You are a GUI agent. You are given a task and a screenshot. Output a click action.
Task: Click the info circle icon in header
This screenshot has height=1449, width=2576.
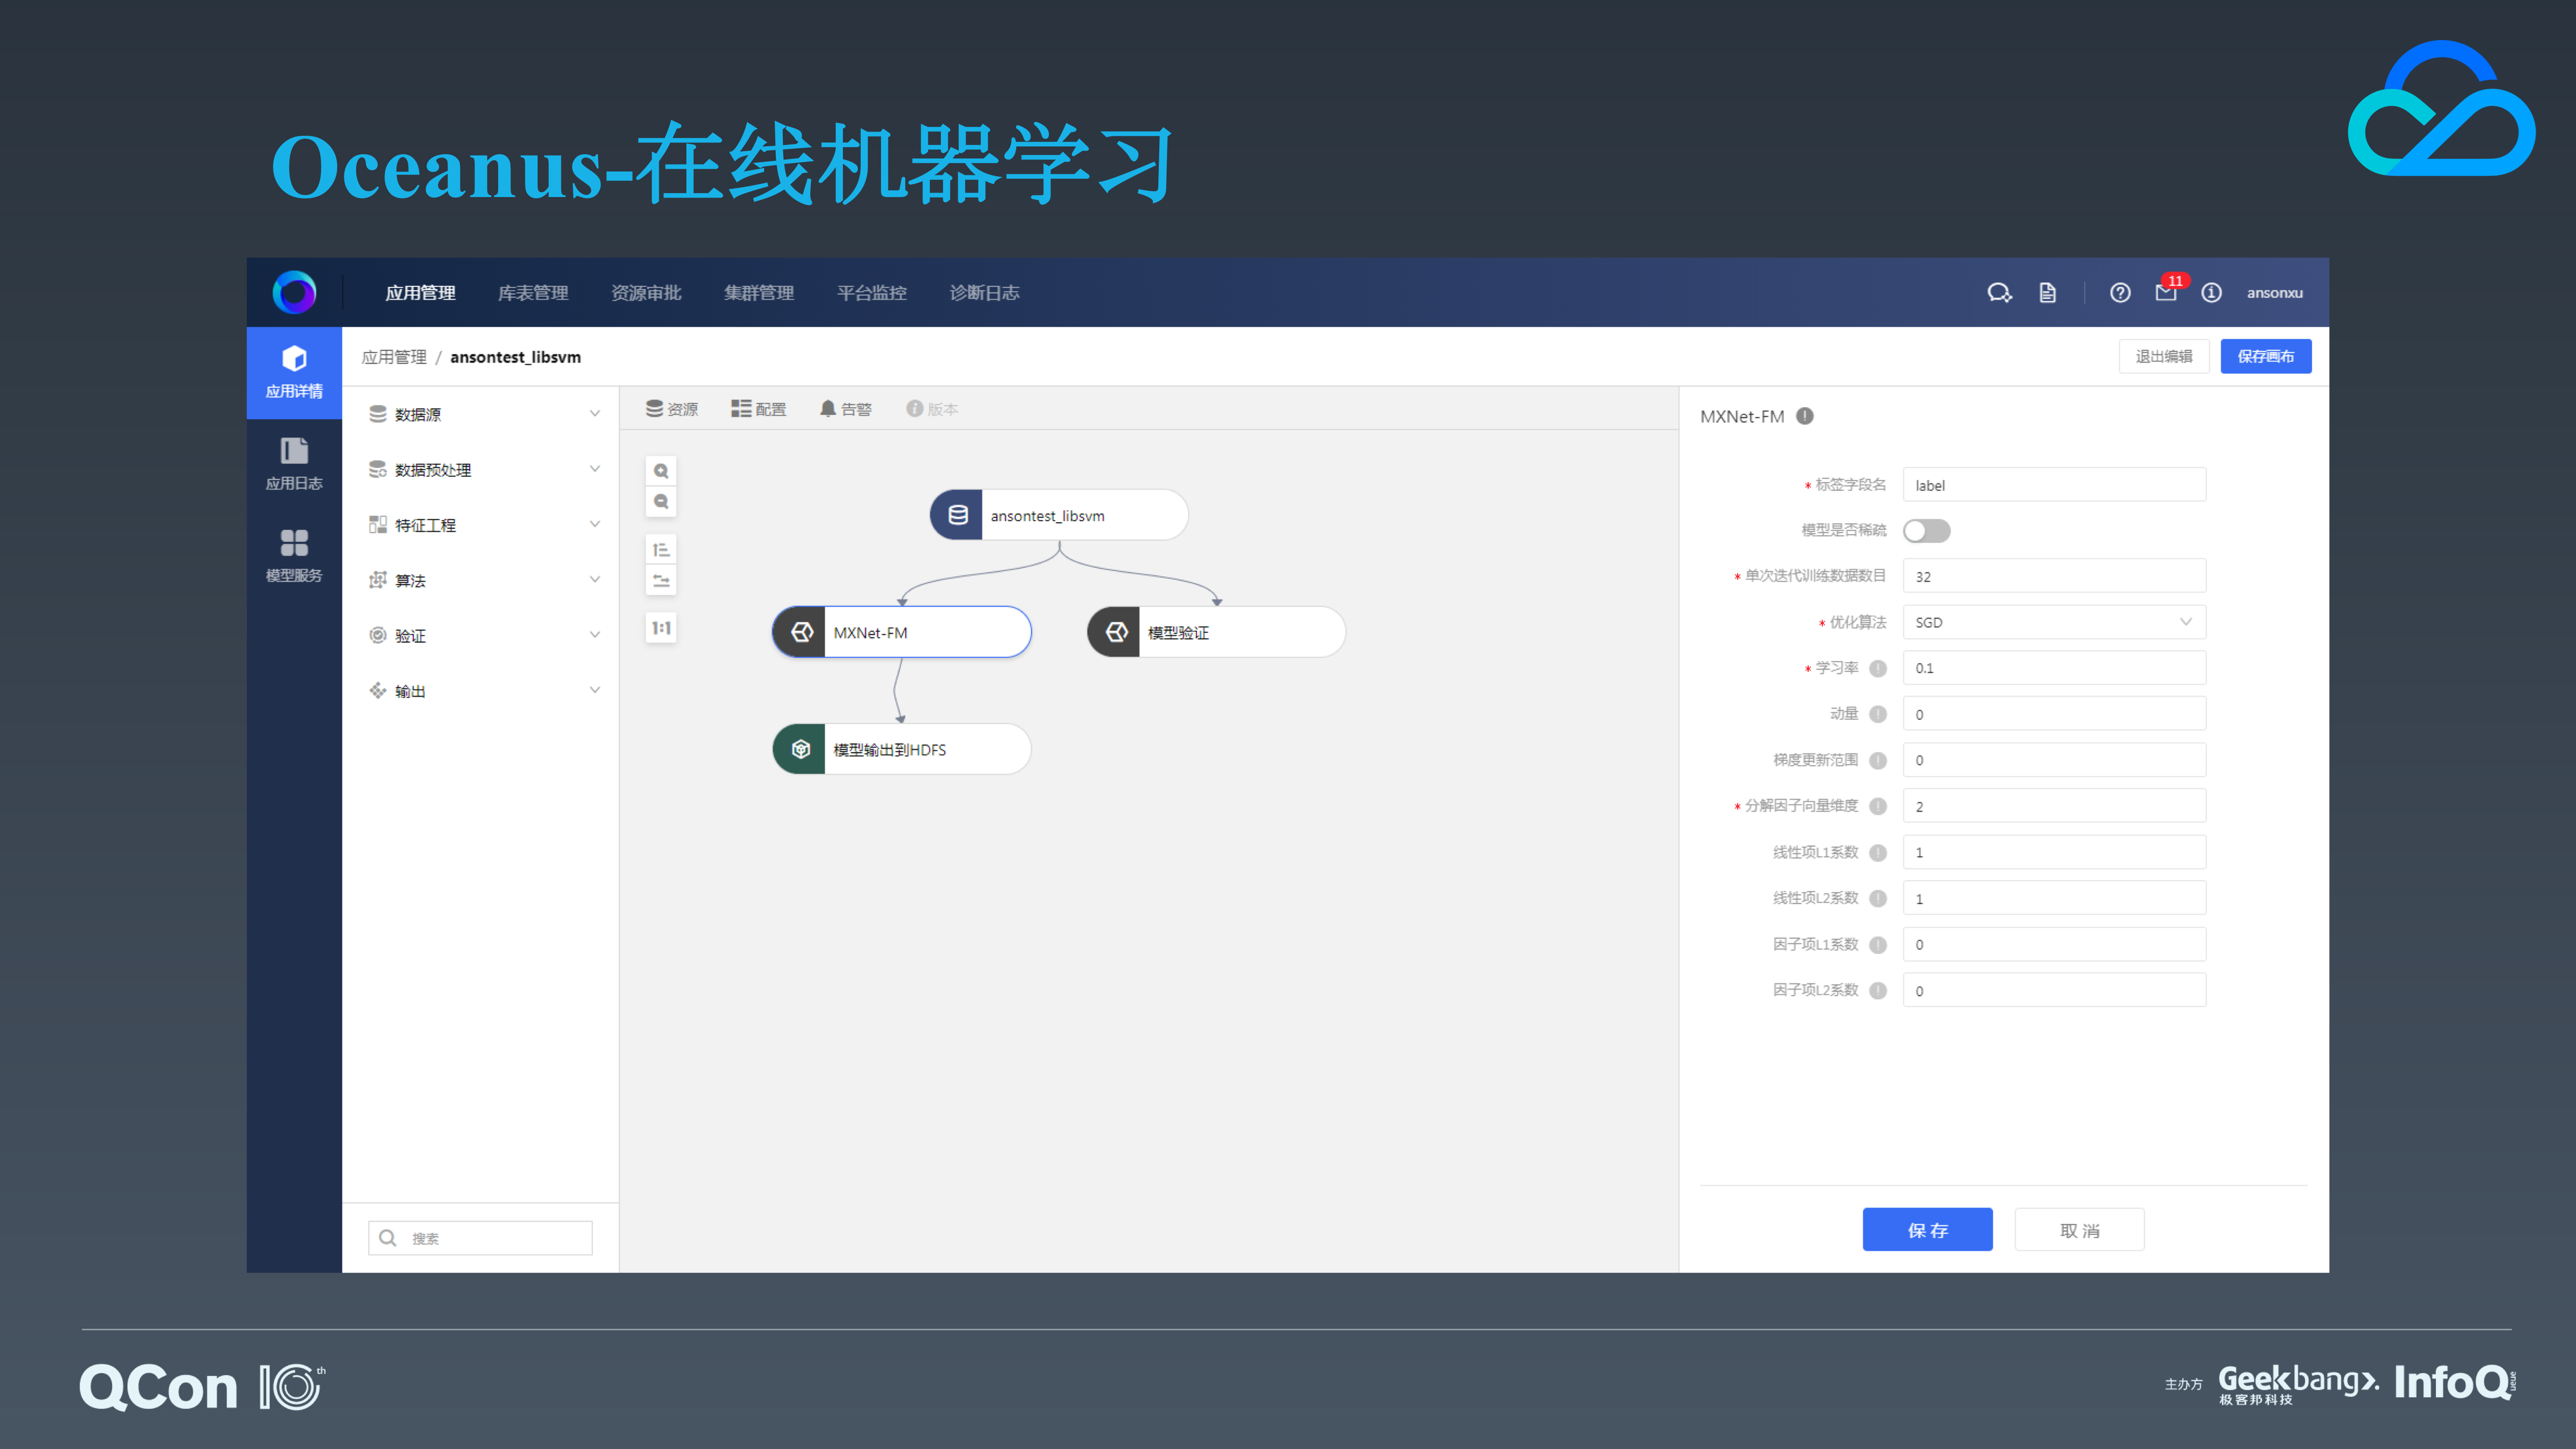coord(2211,293)
